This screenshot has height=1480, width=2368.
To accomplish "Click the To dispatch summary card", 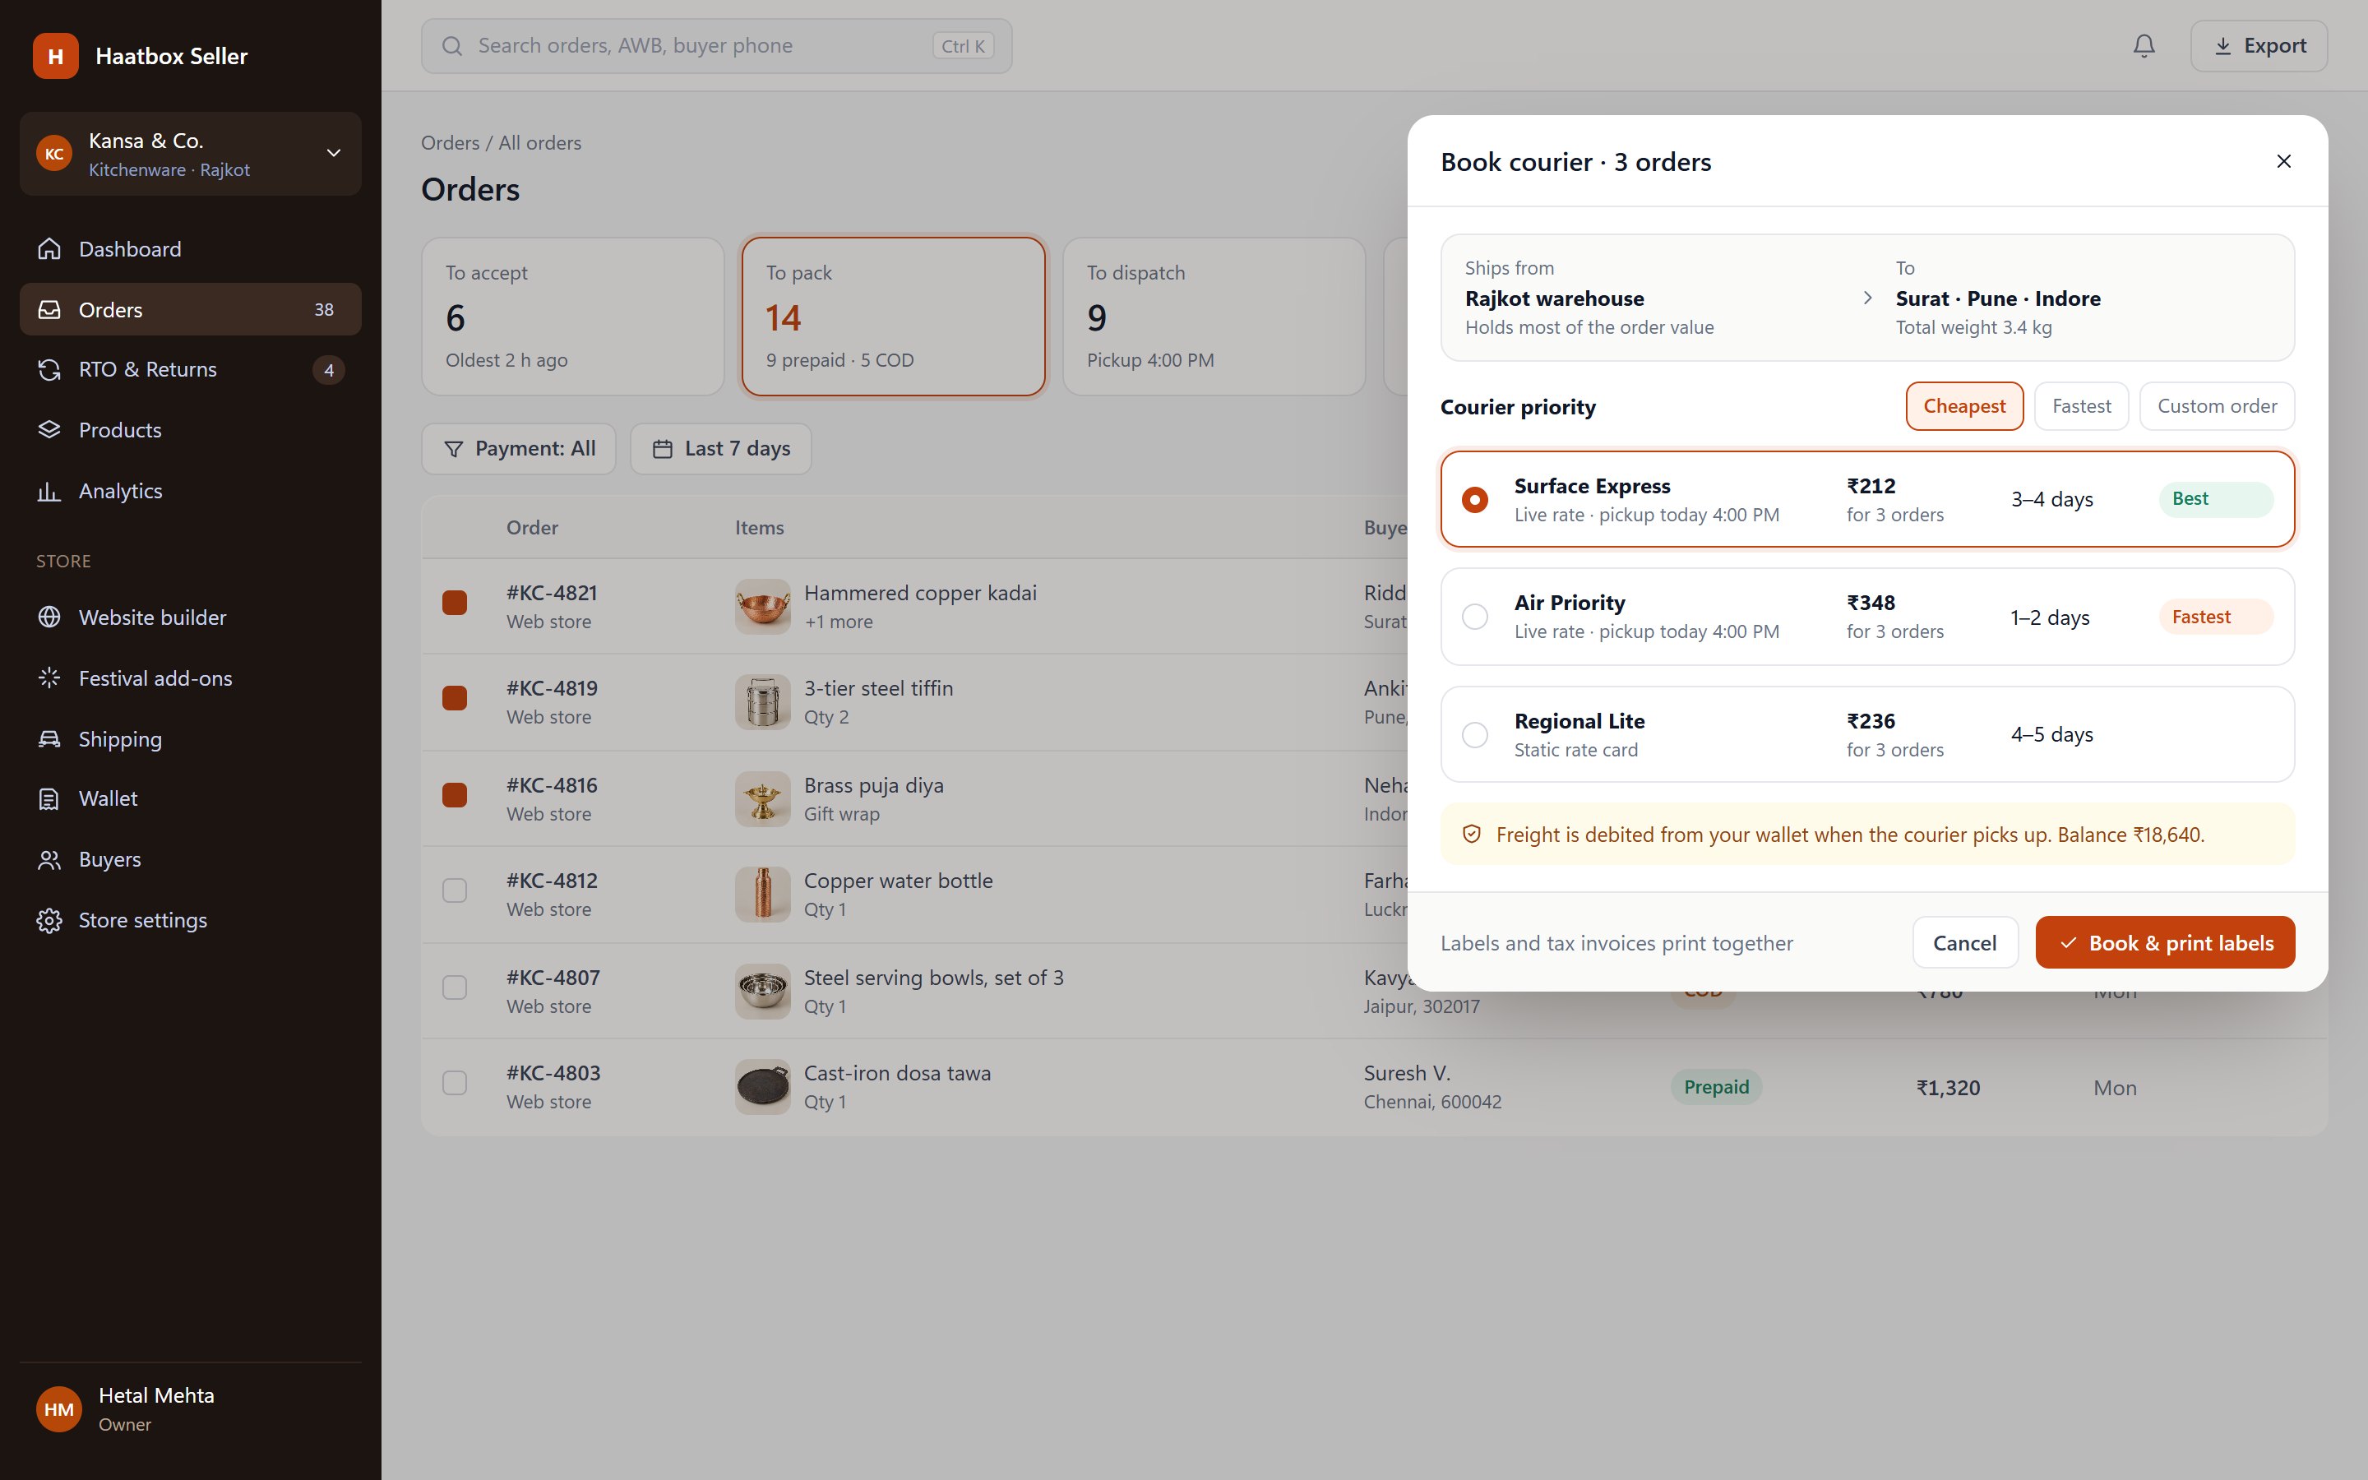I will (1214, 317).
